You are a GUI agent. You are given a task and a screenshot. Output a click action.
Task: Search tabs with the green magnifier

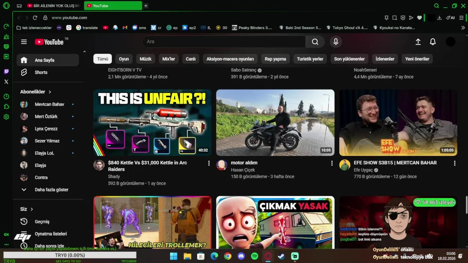click(436, 6)
